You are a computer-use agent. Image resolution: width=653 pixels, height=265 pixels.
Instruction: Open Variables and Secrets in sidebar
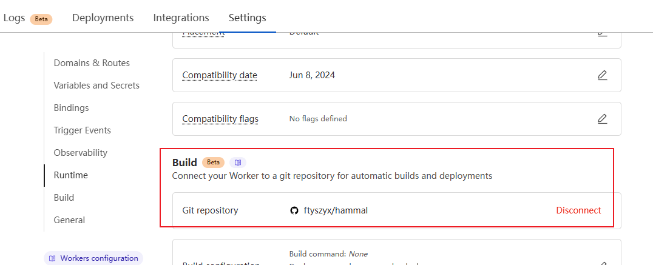click(96, 86)
